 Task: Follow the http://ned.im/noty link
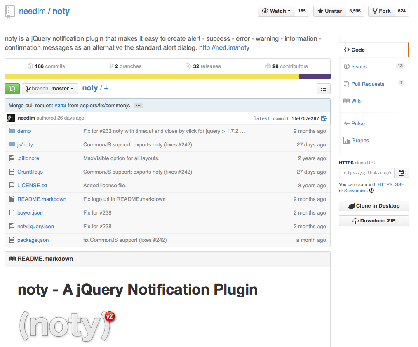224,48
